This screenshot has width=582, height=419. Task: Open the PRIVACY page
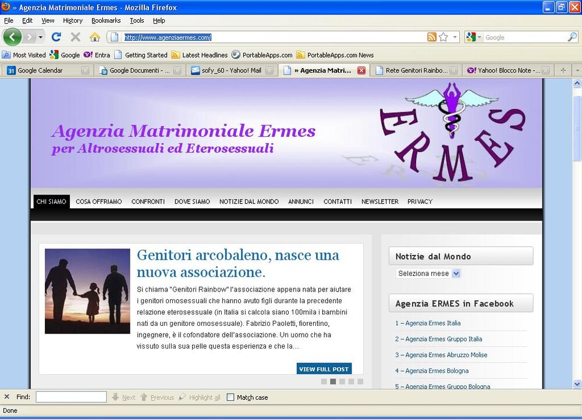[420, 201]
